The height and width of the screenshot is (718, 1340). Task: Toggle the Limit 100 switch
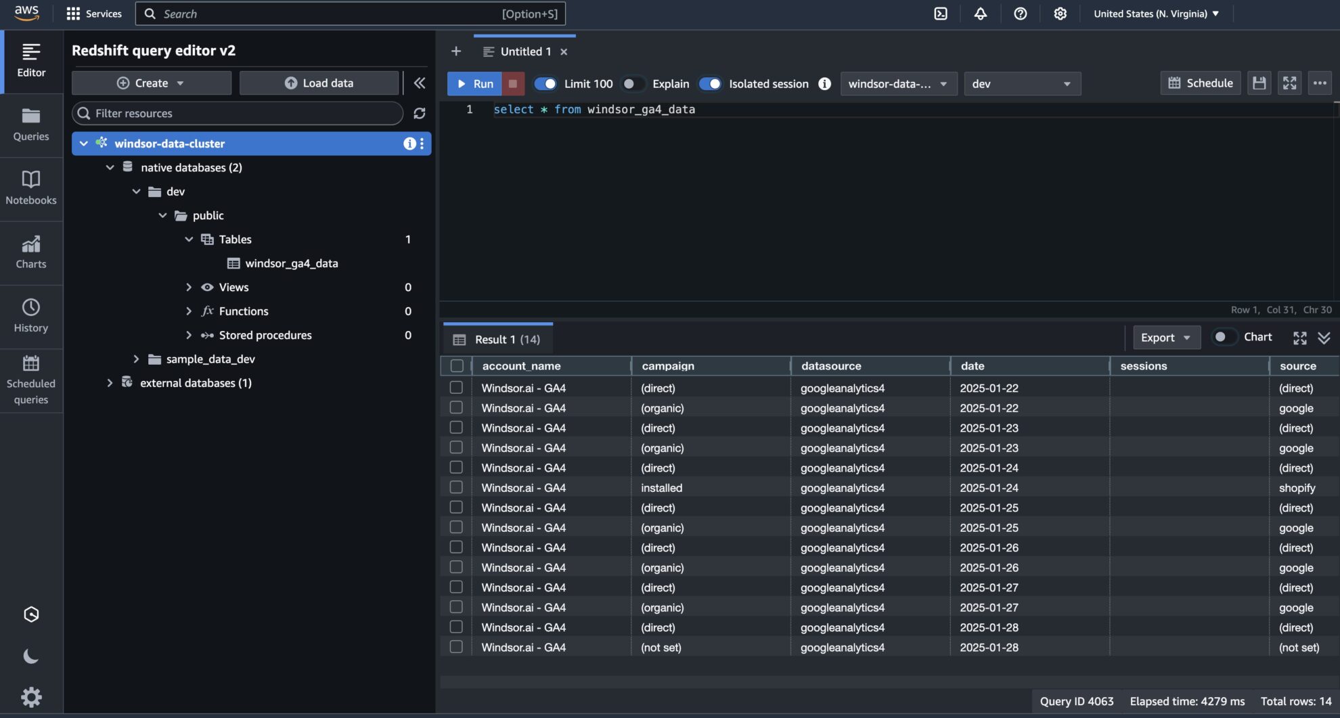click(x=545, y=83)
